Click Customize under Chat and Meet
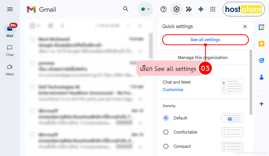The image size is (269, 156). click(173, 90)
